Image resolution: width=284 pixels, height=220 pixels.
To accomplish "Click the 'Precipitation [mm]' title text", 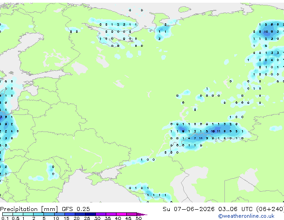I will [29, 209].
